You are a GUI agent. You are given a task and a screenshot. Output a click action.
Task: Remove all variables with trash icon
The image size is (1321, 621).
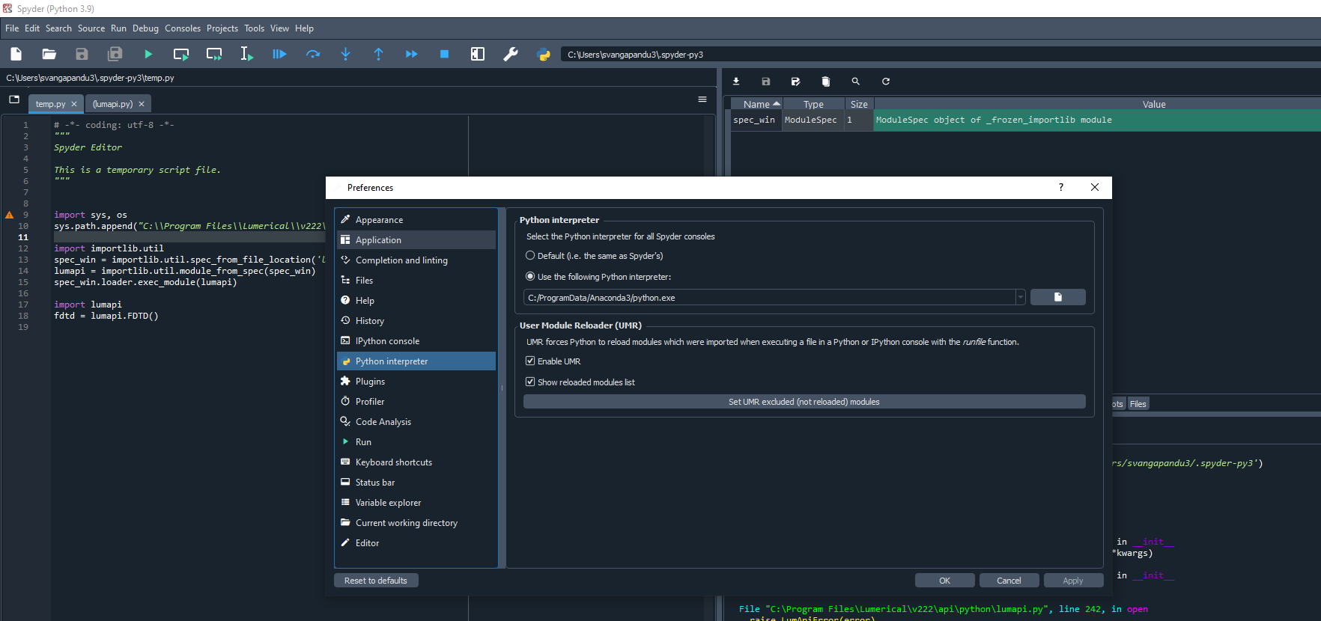(826, 82)
